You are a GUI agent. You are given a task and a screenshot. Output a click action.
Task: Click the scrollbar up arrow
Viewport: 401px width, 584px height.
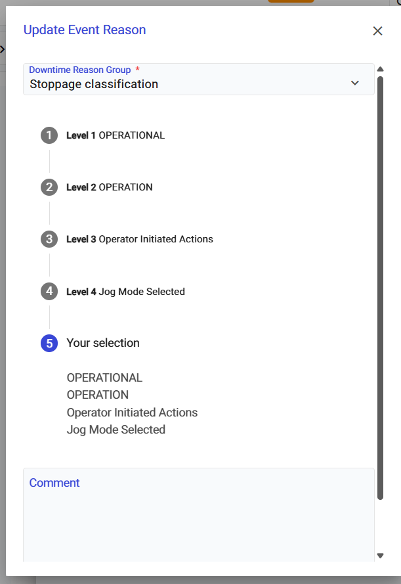click(x=380, y=69)
